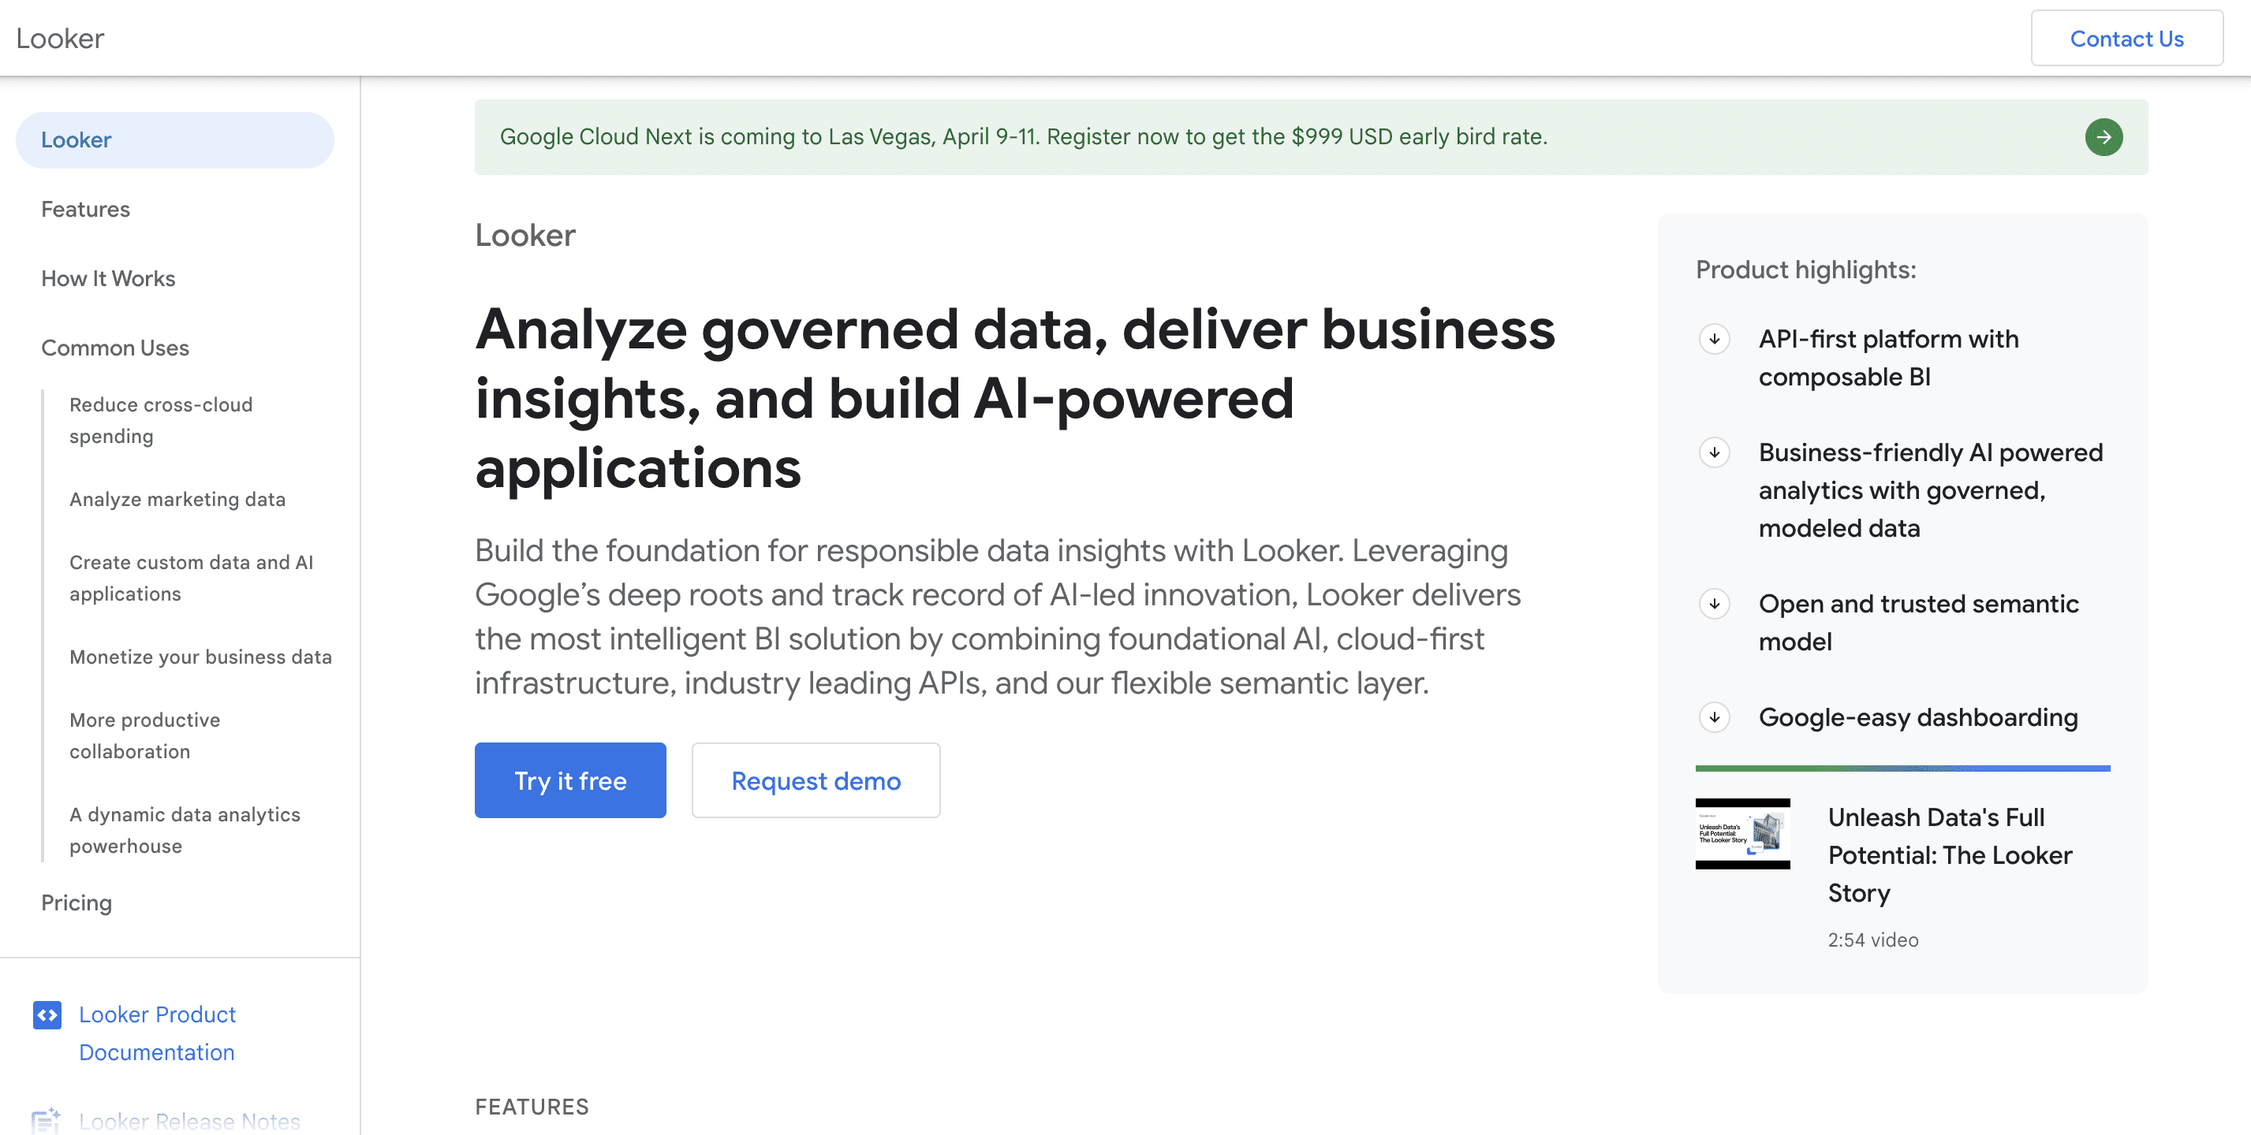Open the Pricing sidebar item
The width and height of the screenshot is (2251, 1135).
77,902
